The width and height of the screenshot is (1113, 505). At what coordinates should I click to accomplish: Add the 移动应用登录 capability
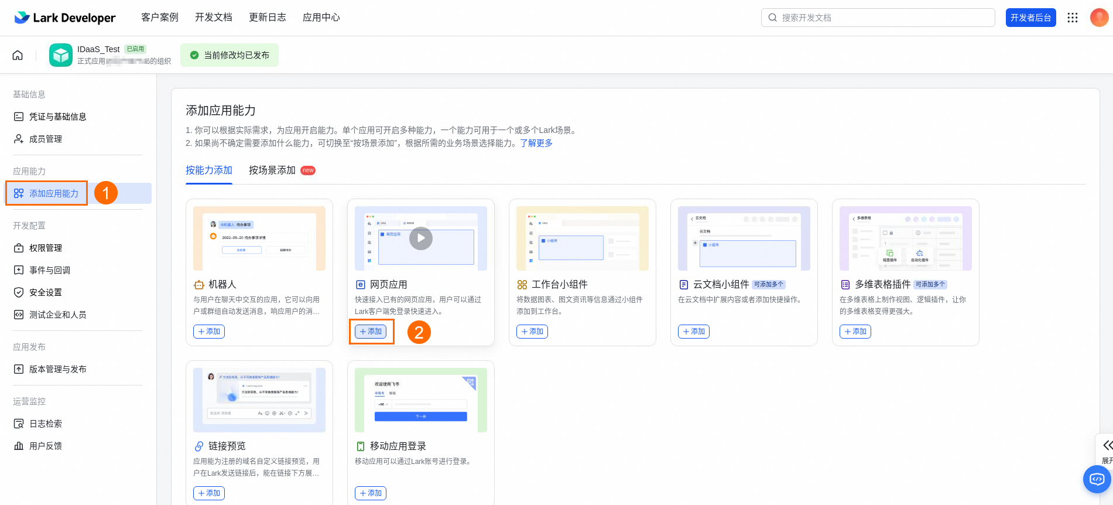click(x=371, y=493)
